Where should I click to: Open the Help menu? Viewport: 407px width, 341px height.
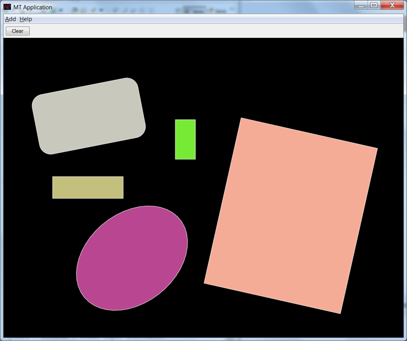click(25, 19)
